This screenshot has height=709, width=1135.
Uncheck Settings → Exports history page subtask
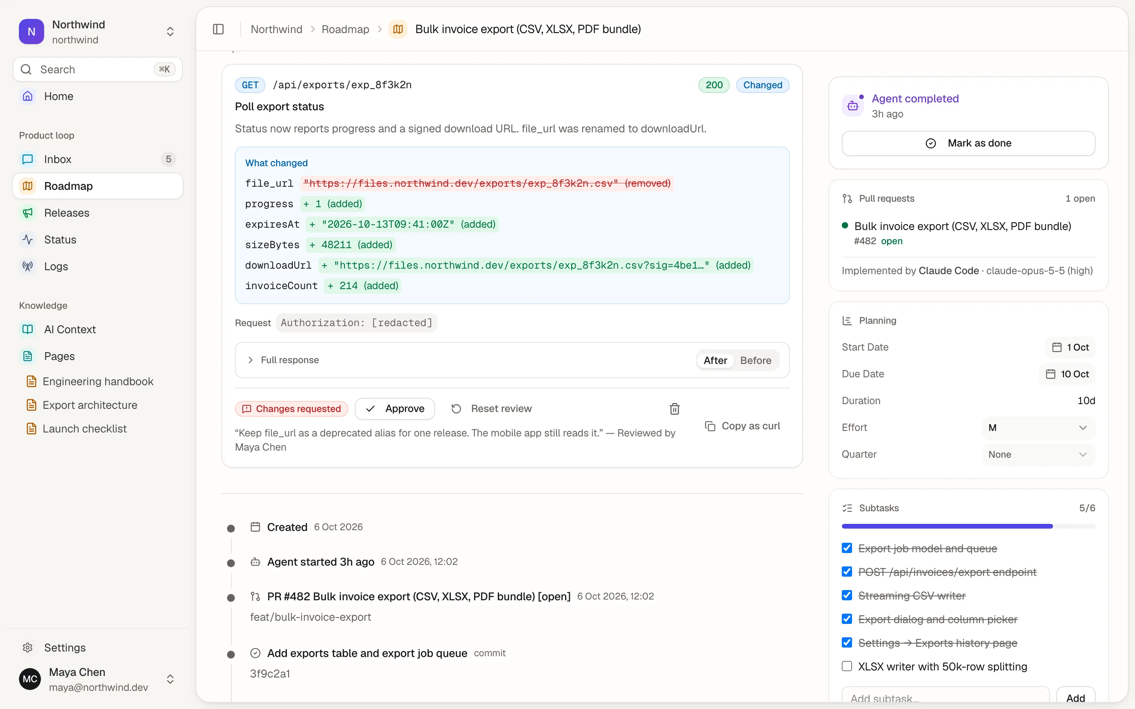point(847,642)
